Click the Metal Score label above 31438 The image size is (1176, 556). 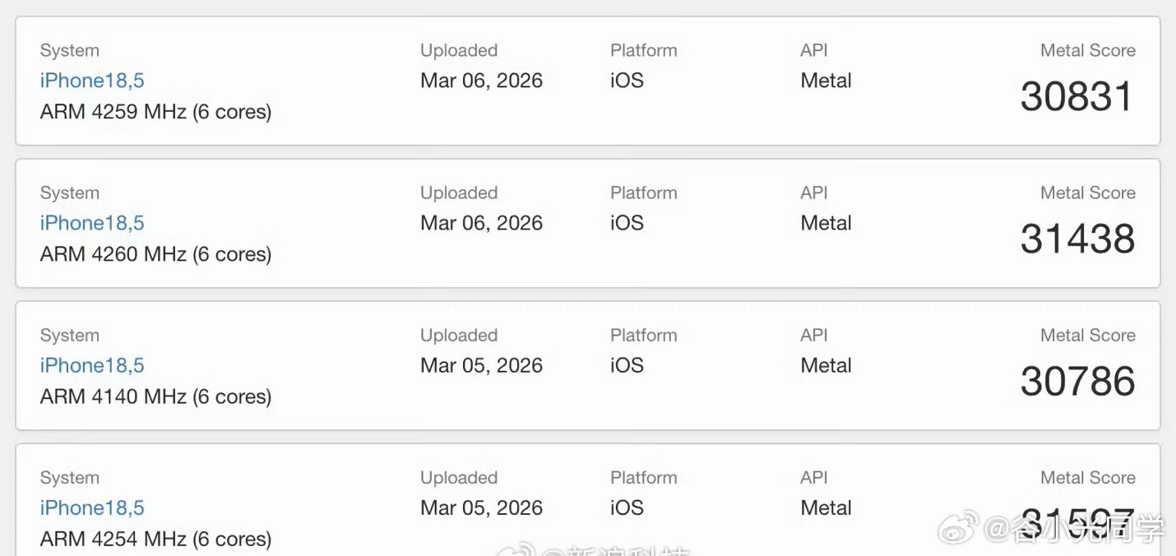1087,193
